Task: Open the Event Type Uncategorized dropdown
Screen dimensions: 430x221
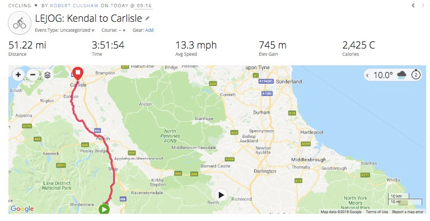Action: (x=64, y=30)
